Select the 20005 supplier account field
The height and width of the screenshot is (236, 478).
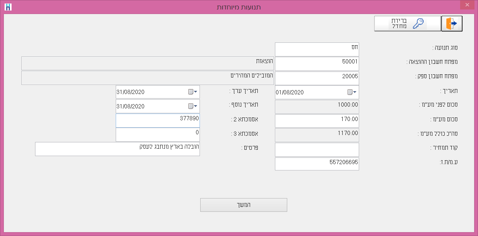[317, 78]
